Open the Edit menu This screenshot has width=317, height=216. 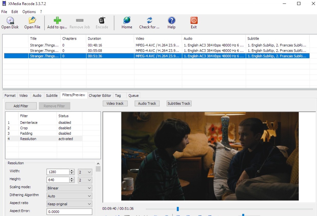[x=15, y=12]
